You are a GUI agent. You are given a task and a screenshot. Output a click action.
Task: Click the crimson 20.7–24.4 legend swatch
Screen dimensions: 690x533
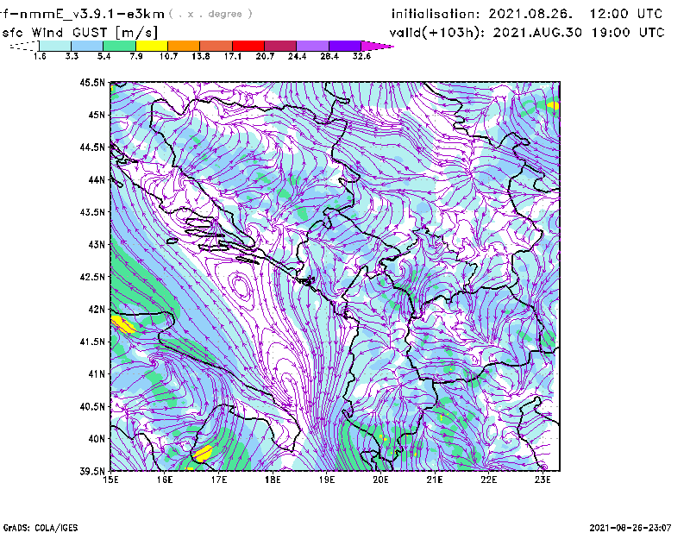tap(280, 46)
